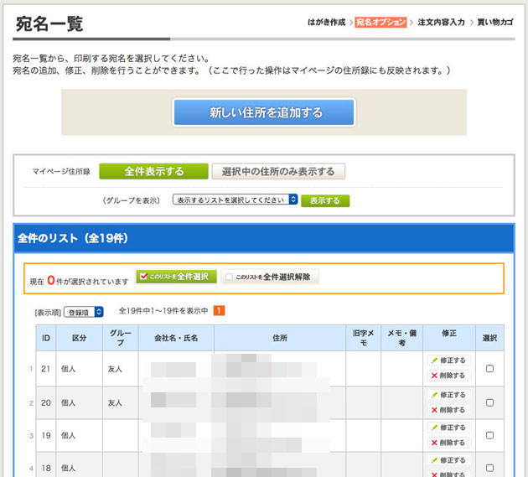Click the 新しい住所を追加する button

[264, 112]
